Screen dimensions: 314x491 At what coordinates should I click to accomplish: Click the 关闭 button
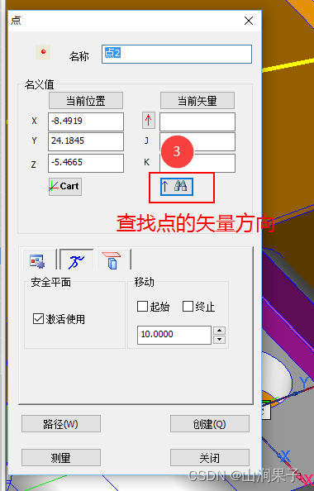click(210, 458)
